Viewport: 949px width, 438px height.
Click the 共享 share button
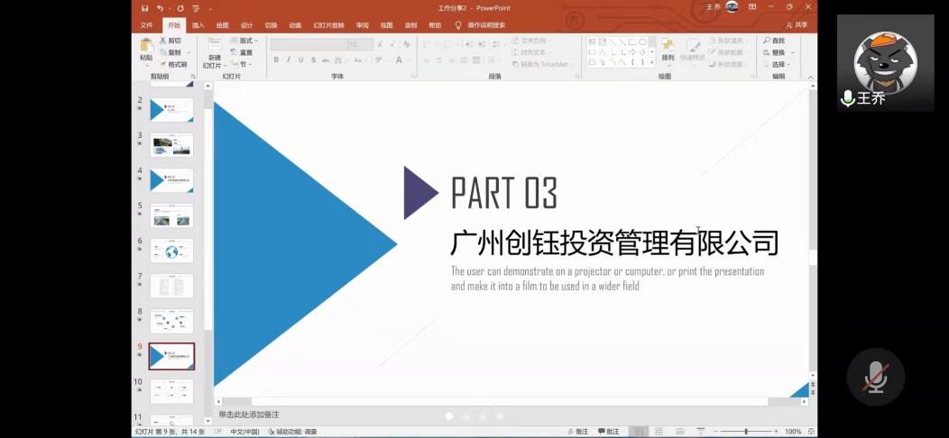click(797, 25)
